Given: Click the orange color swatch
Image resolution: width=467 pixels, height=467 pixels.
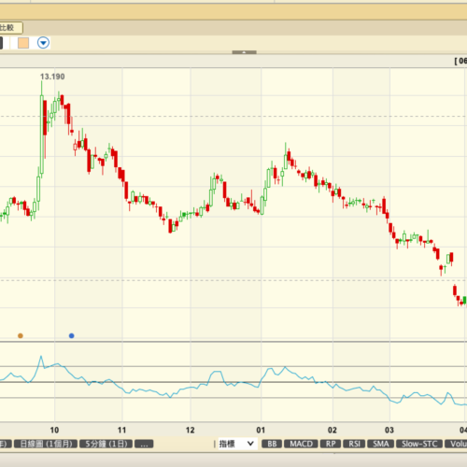Looking at the screenshot, I should [23, 43].
